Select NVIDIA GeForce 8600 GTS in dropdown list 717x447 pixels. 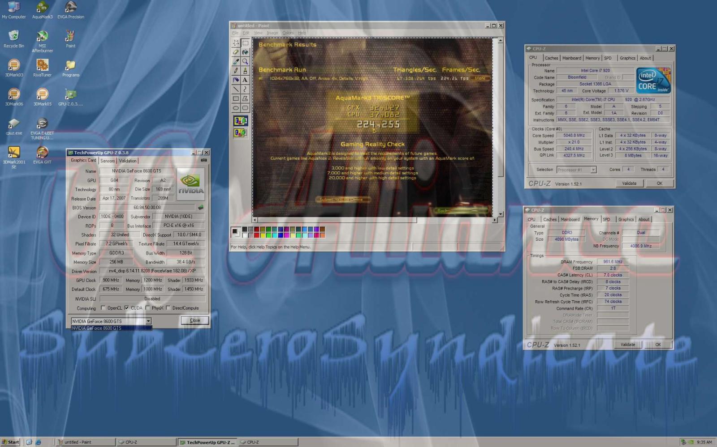[x=112, y=328]
